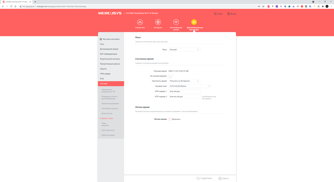The height and width of the screenshot is (182, 334).
Task: Click the browser reload page icon
Action: (x=11, y=6)
